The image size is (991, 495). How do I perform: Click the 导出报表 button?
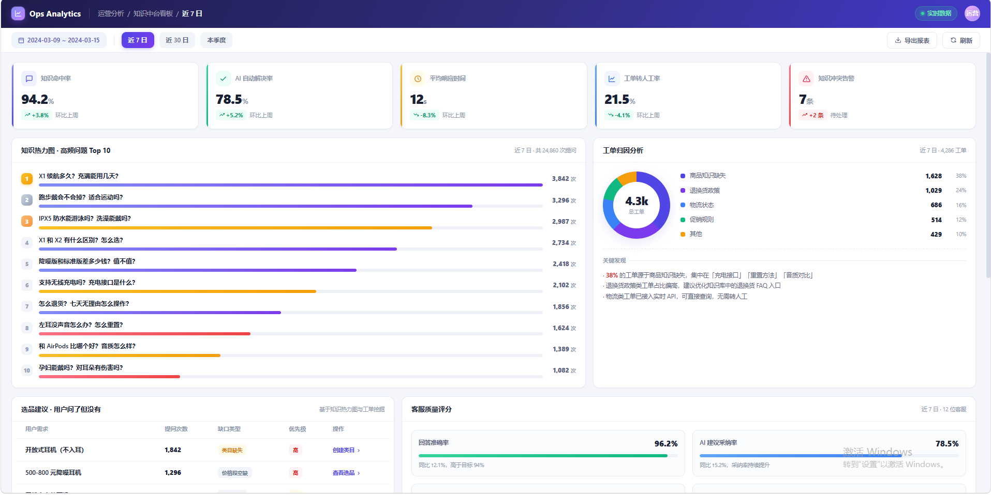click(912, 40)
